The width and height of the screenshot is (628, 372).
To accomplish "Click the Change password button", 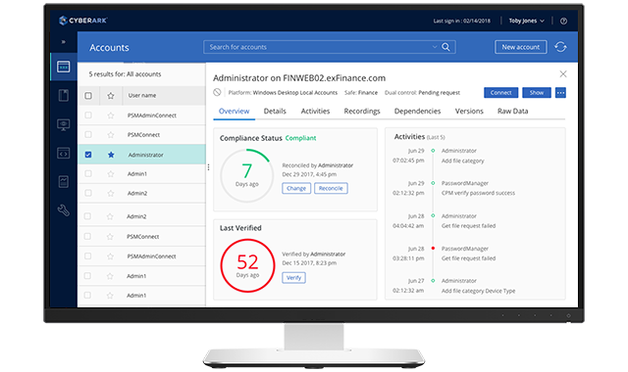I will pos(296,188).
